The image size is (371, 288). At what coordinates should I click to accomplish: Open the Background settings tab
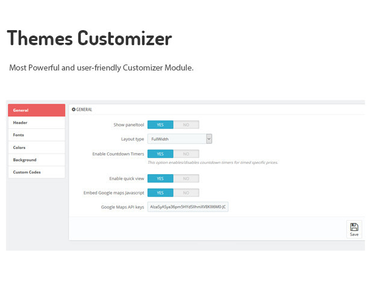pos(36,160)
